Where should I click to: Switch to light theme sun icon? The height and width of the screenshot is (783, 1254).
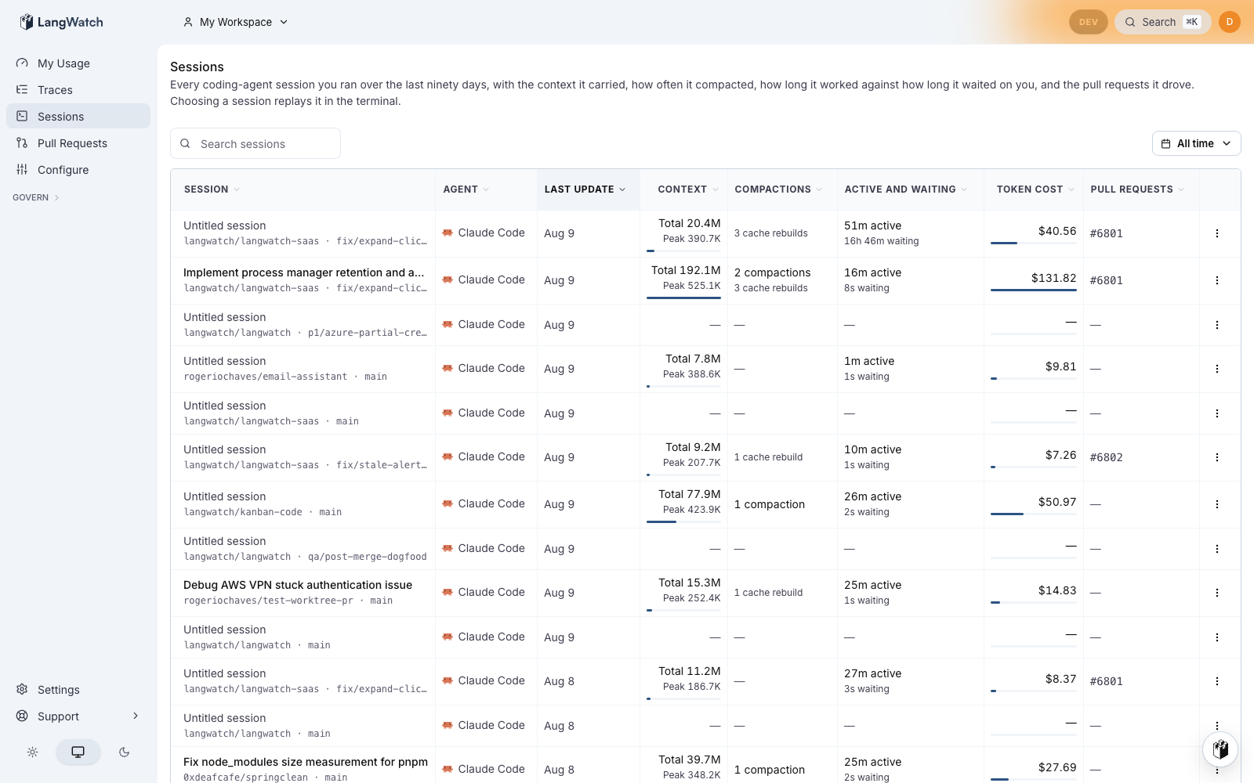(32, 752)
